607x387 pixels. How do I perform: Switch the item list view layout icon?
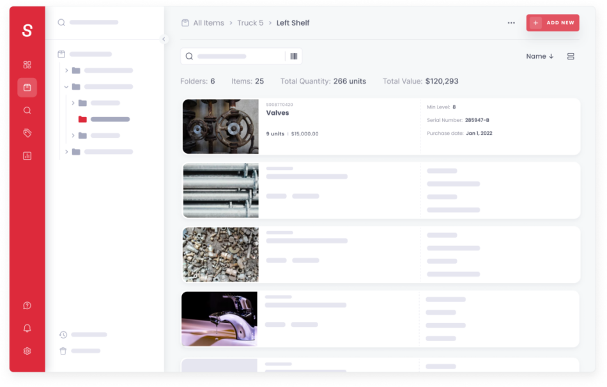(x=572, y=56)
